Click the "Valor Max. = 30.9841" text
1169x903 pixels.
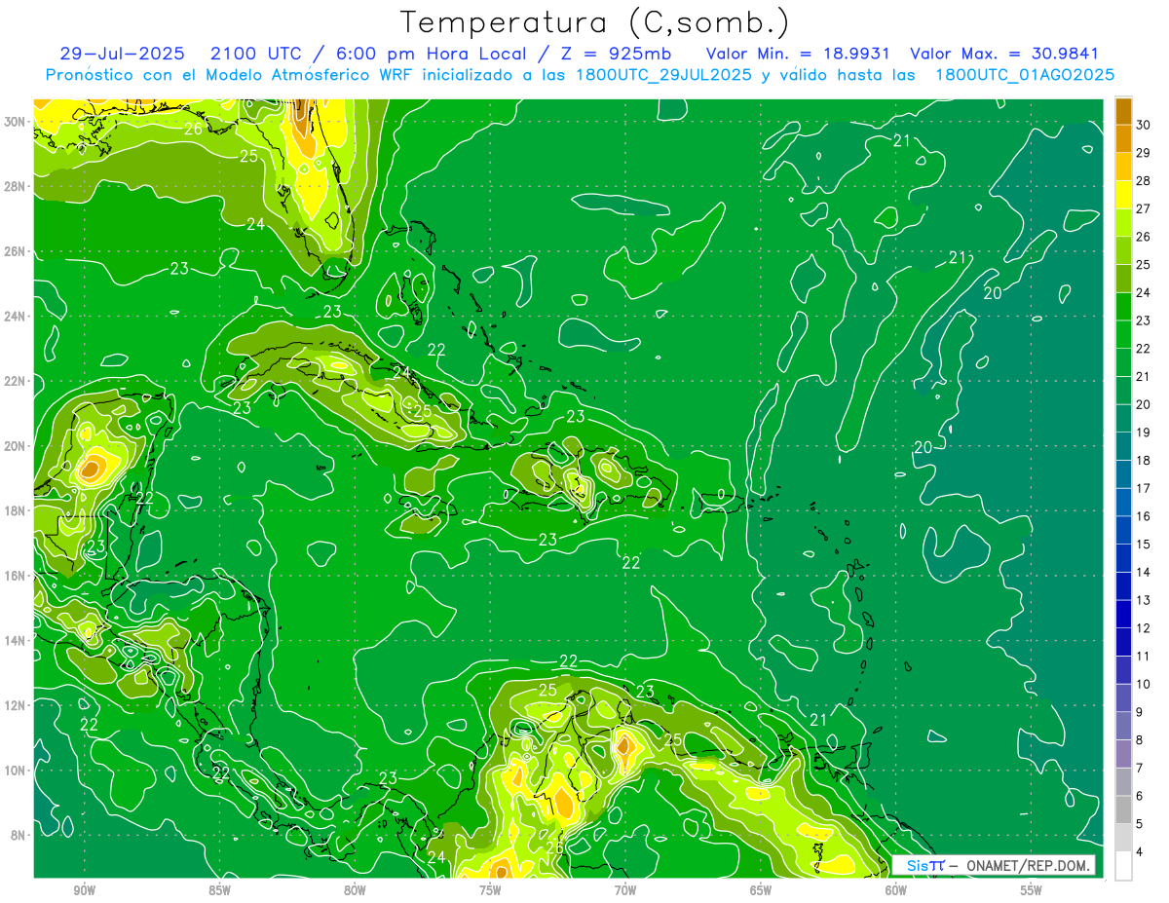tap(1003, 54)
